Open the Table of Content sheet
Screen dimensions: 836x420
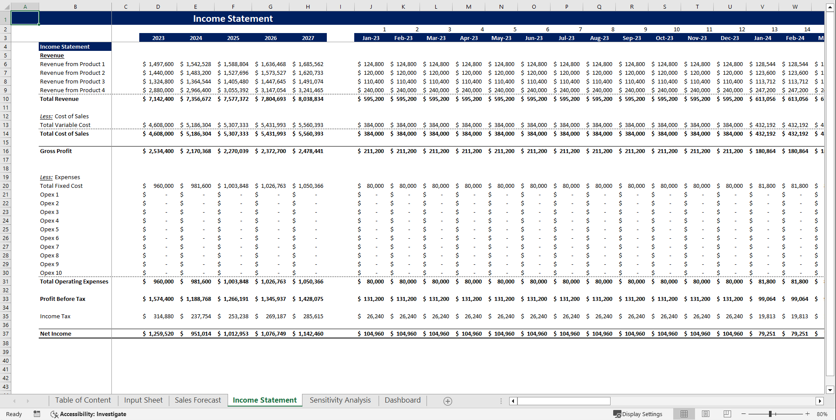click(x=83, y=400)
